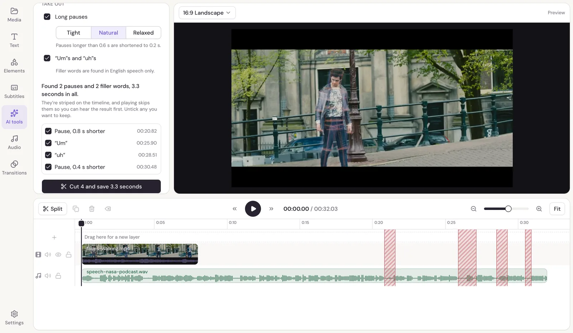Viewport: 573px width, 333px height.
Task: Open the Media panel
Action: click(x=14, y=15)
